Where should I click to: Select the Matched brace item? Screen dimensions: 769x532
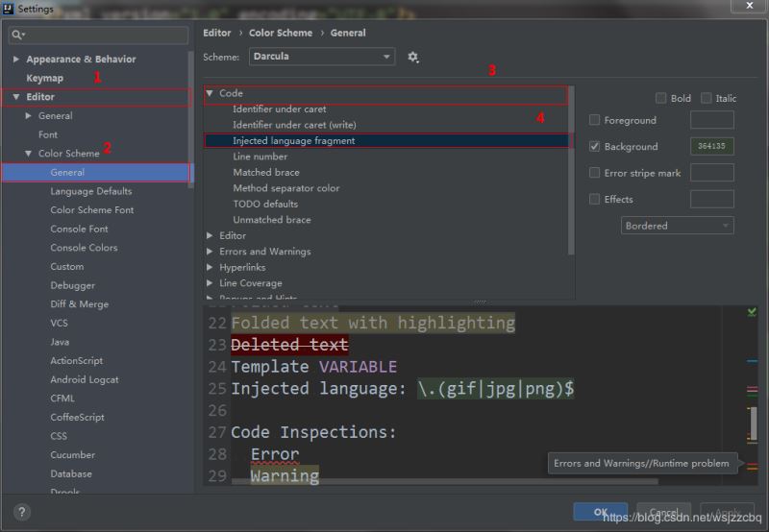pyautogui.click(x=265, y=172)
